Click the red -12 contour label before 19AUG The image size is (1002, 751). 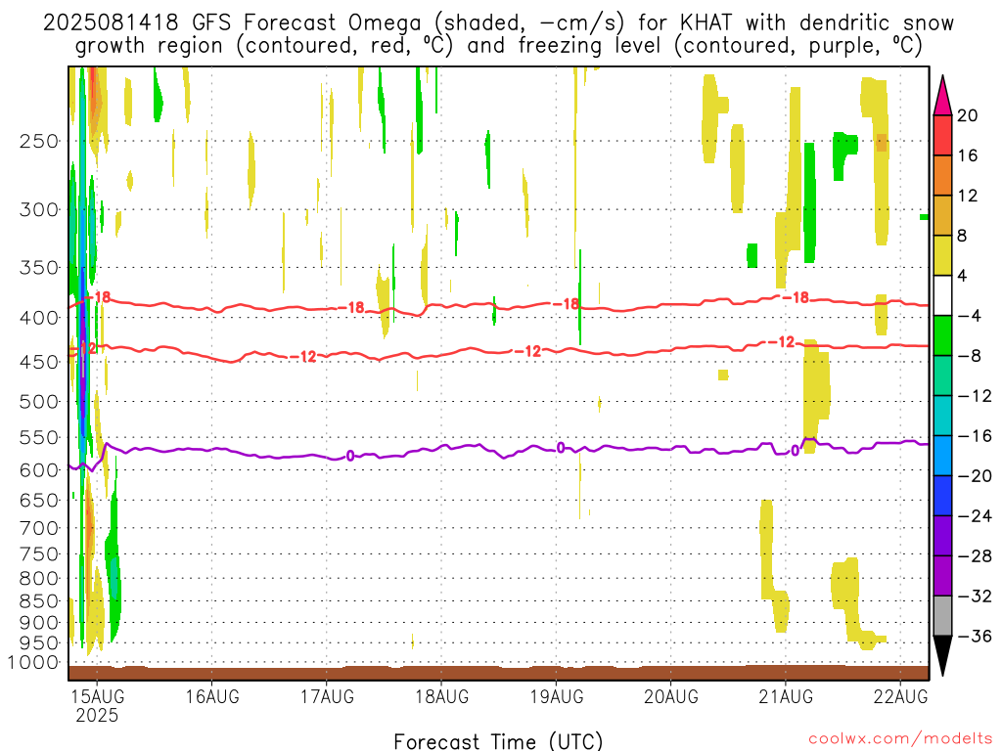point(527,351)
